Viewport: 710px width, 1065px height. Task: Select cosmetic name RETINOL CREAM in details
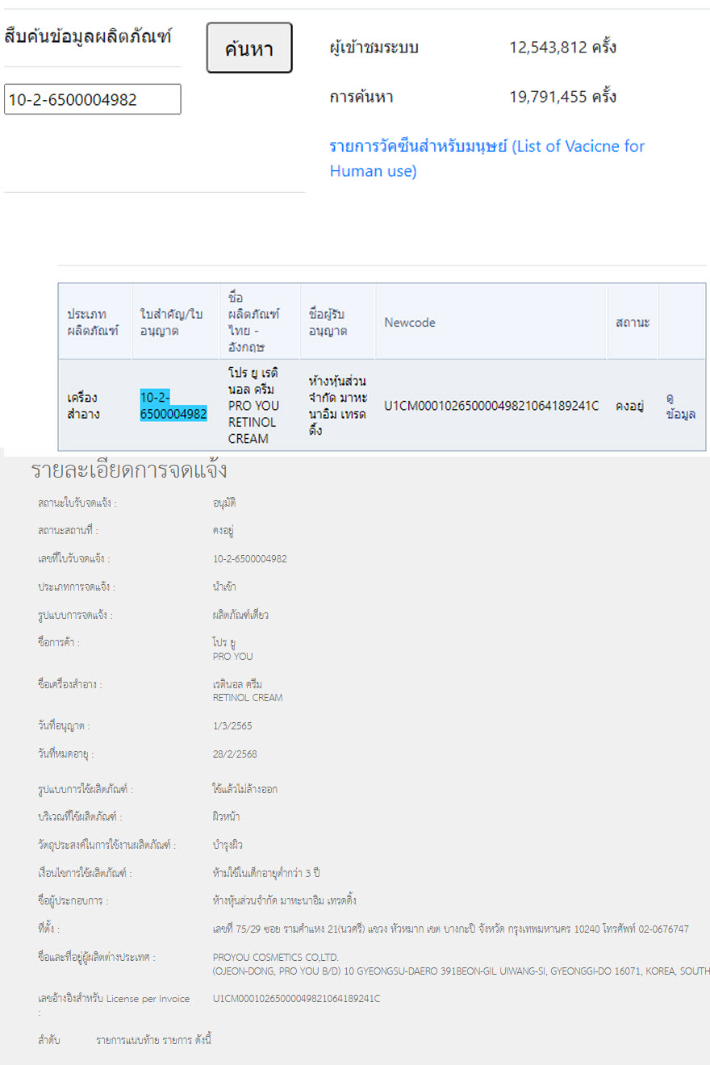[x=248, y=698]
